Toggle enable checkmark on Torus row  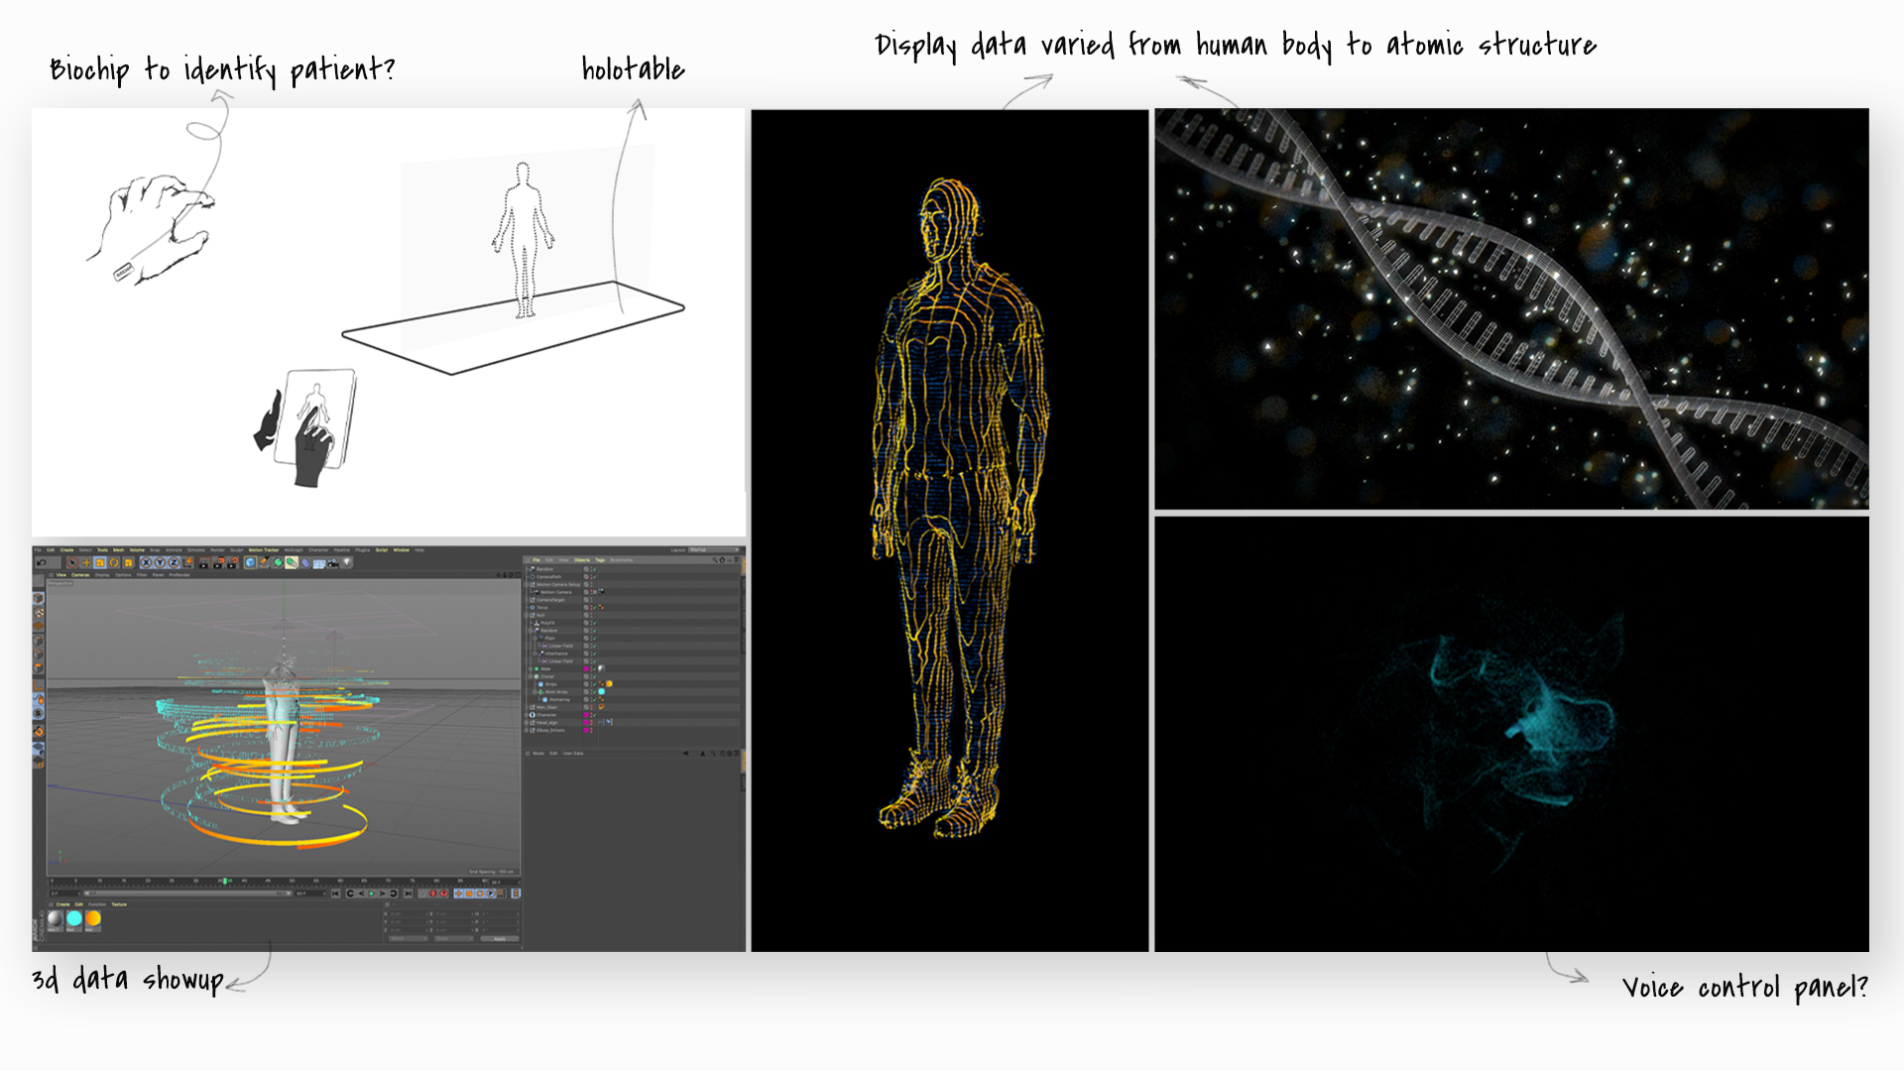click(595, 607)
